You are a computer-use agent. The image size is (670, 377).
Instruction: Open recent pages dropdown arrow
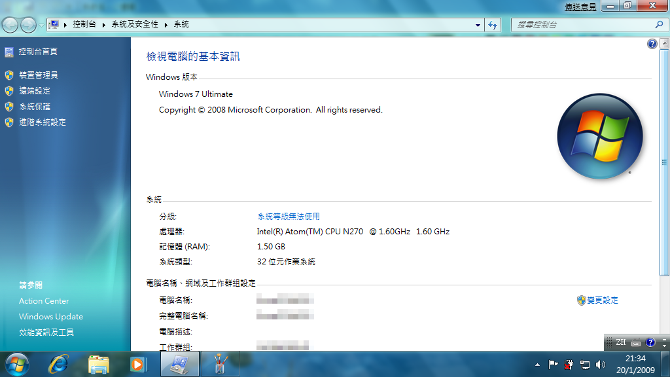pos(41,26)
